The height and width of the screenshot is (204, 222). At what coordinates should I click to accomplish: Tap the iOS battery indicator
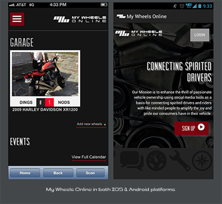coord(104,5)
